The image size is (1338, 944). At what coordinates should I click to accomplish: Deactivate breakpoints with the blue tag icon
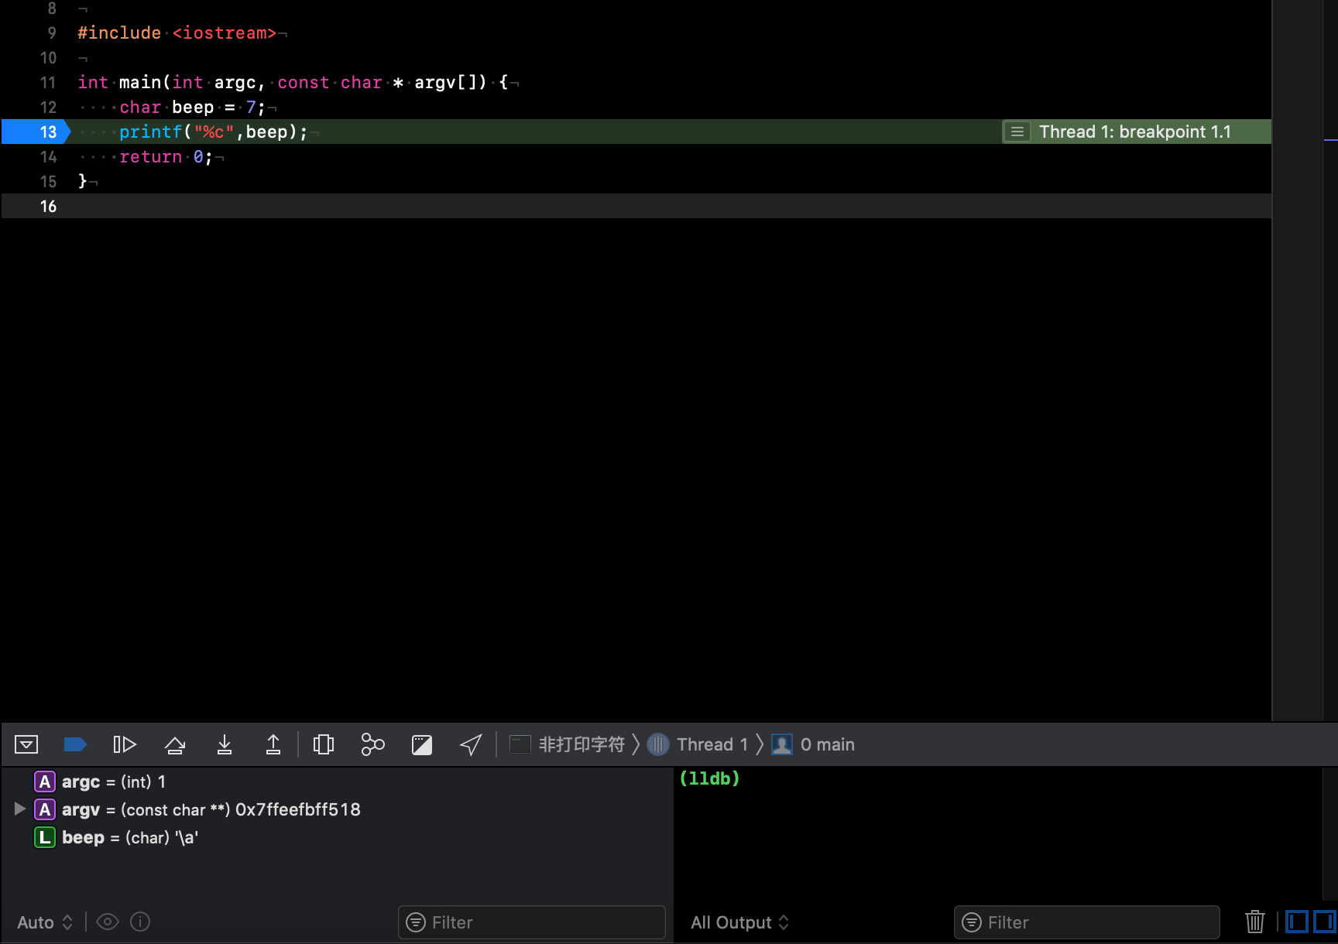[74, 744]
